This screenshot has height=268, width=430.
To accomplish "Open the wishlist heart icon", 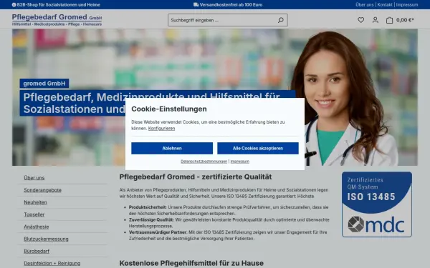I will 361,20.
